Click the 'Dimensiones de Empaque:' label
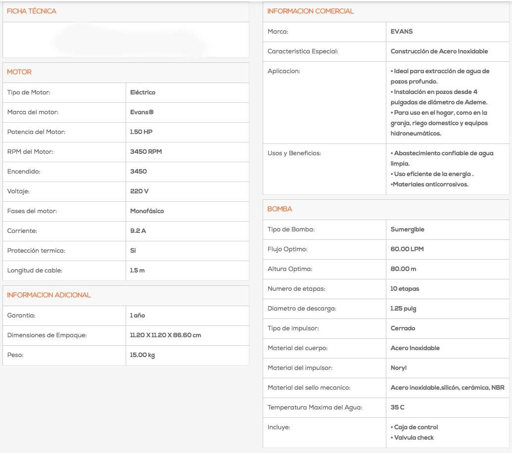The height and width of the screenshot is (453, 512). (x=47, y=335)
